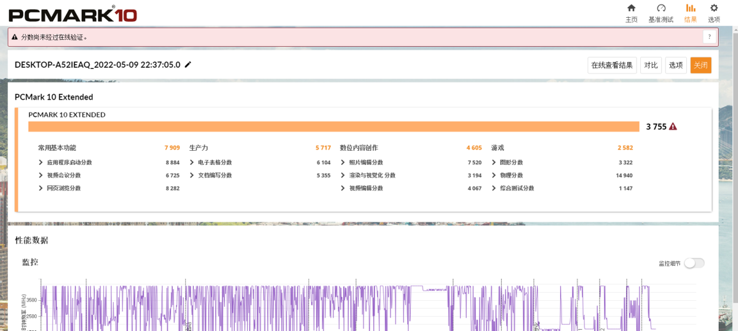Click the 监控 heading above the chart
This screenshot has height=331, width=738.
coord(30,262)
